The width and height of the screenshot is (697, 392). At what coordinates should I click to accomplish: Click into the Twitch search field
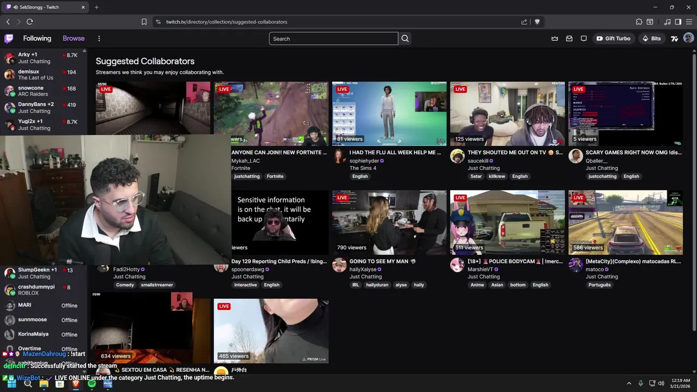click(x=333, y=39)
